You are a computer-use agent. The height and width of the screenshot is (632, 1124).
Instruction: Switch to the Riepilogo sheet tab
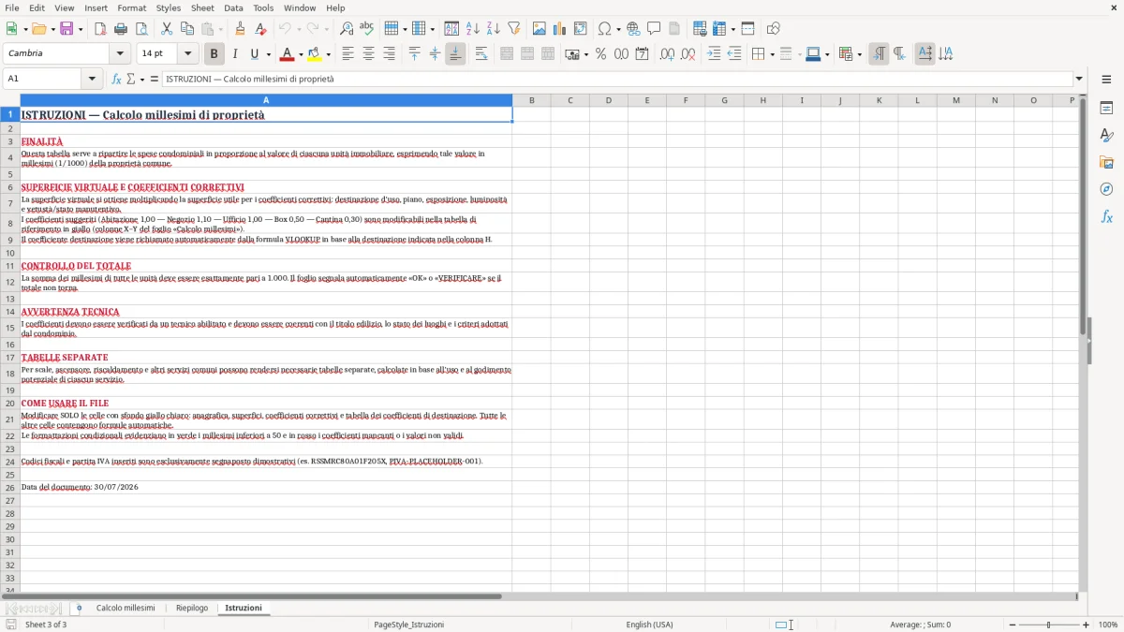(192, 609)
